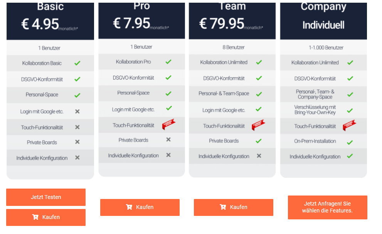Image resolution: width=382 pixels, height=234 pixels.
Task: Click the X mark beside Basic Login mit Google
Action: (x=77, y=111)
